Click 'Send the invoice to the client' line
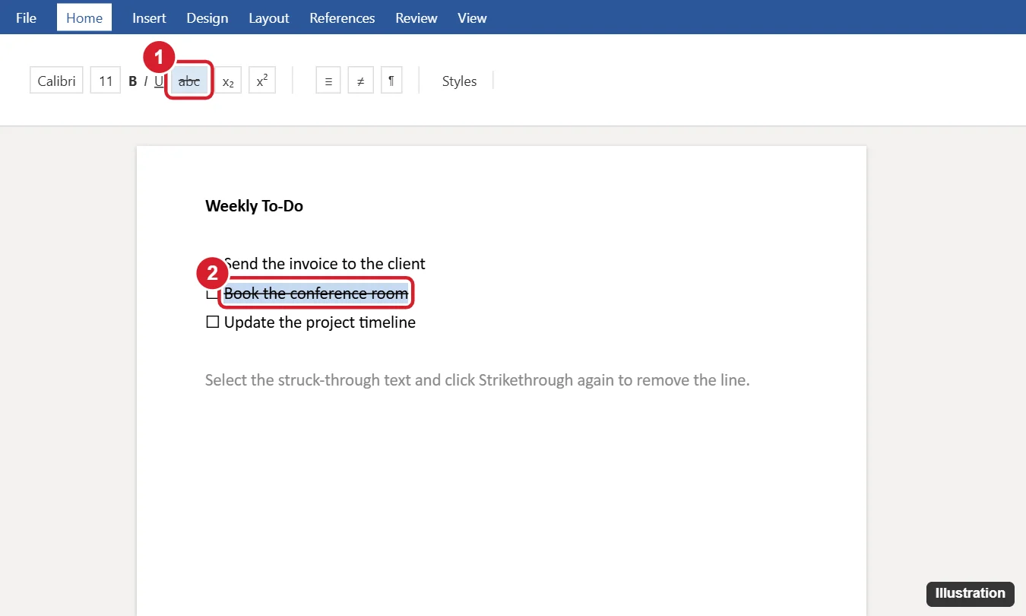Viewport: 1026px width, 616px height. click(x=325, y=264)
